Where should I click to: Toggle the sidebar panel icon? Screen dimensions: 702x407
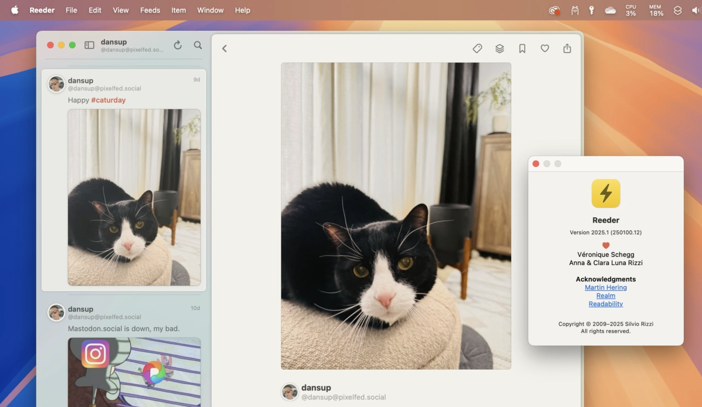(89, 46)
